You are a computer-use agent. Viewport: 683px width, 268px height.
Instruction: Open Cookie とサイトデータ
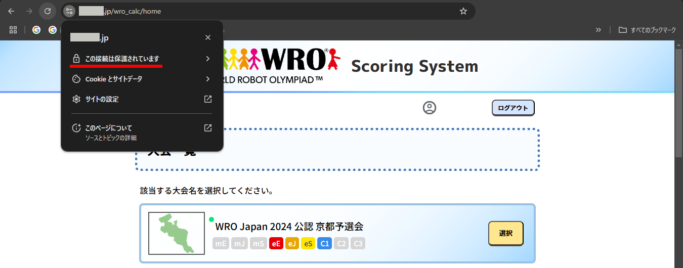(142, 79)
